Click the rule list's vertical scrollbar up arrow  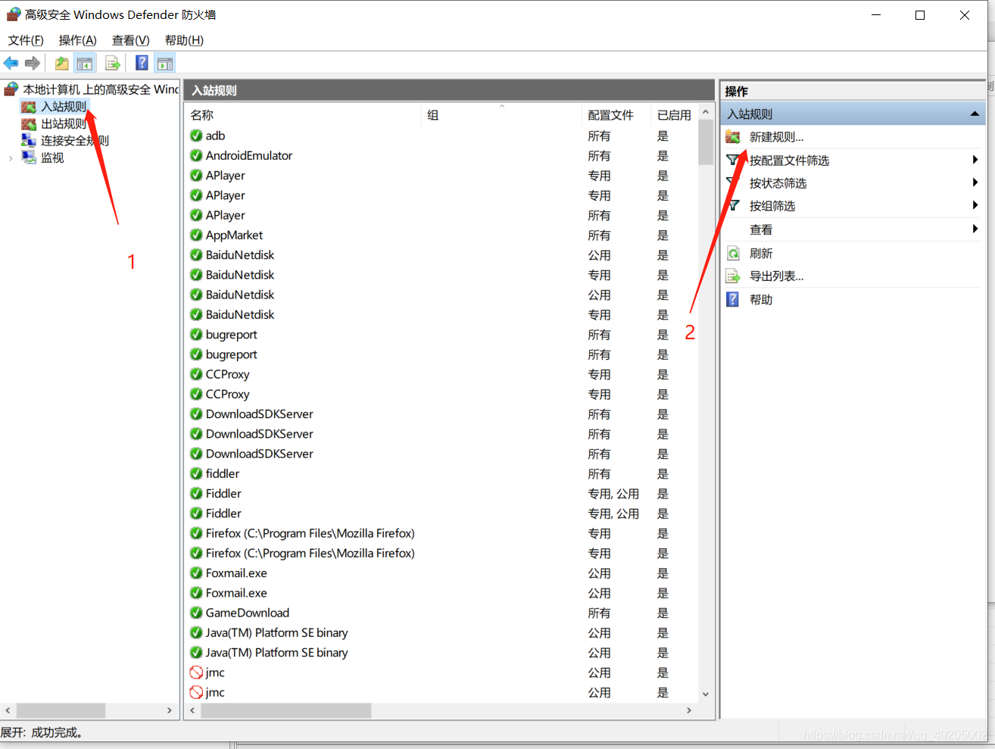(706, 112)
